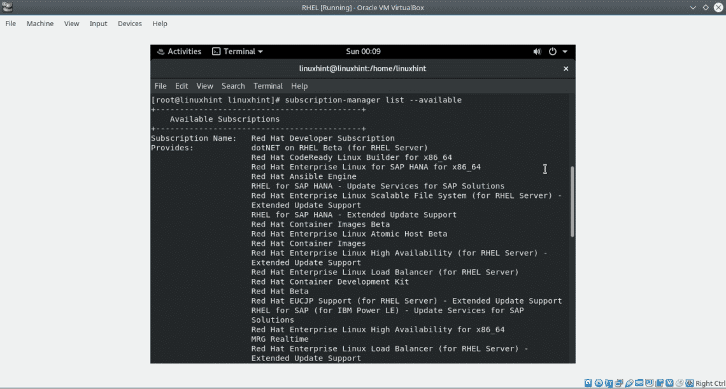This screenshot has height=389, width=726.
Task: Click Red Hat CodeReady Linux Builder line
Action: (x=352, y=157)
